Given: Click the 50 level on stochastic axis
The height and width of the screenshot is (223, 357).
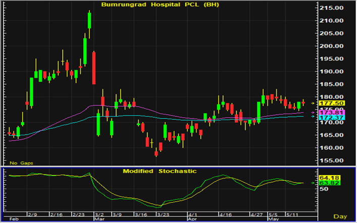Looking at the screenshot, I should pos(324,189).
